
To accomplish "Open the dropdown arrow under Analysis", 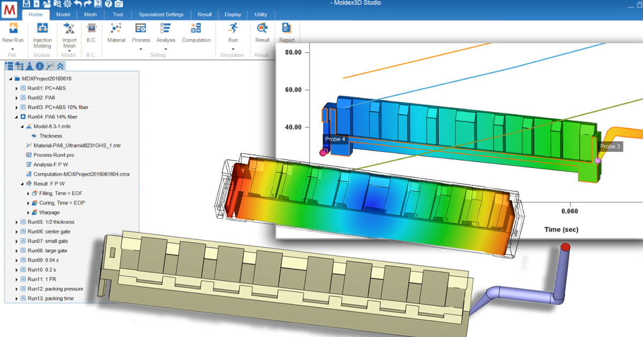I will click(x=166, y=49).
